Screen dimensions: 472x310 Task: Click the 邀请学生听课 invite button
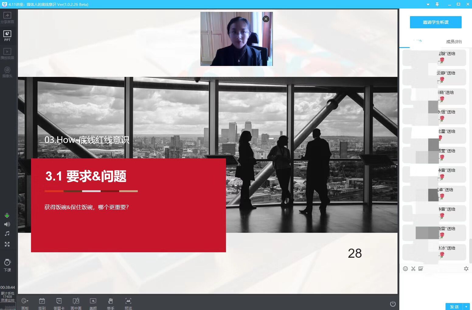pyautogui.click(x=436, y=22)
